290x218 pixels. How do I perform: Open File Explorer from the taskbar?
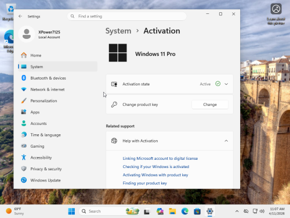point(172,211)
